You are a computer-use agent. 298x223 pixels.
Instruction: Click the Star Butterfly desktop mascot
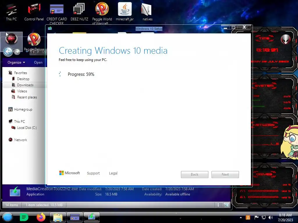[x=290, y=143]
